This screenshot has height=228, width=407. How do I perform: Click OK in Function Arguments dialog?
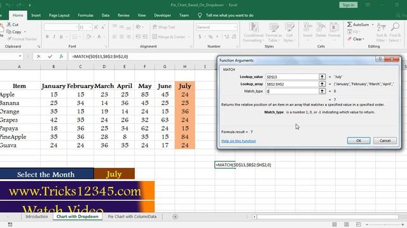pos(359,141)
